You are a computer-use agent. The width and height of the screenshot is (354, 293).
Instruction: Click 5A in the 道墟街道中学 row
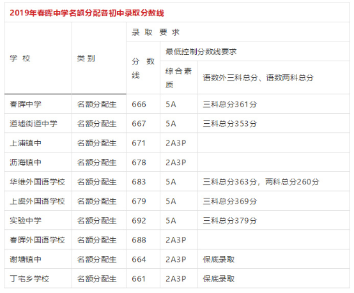click(171, 124)
